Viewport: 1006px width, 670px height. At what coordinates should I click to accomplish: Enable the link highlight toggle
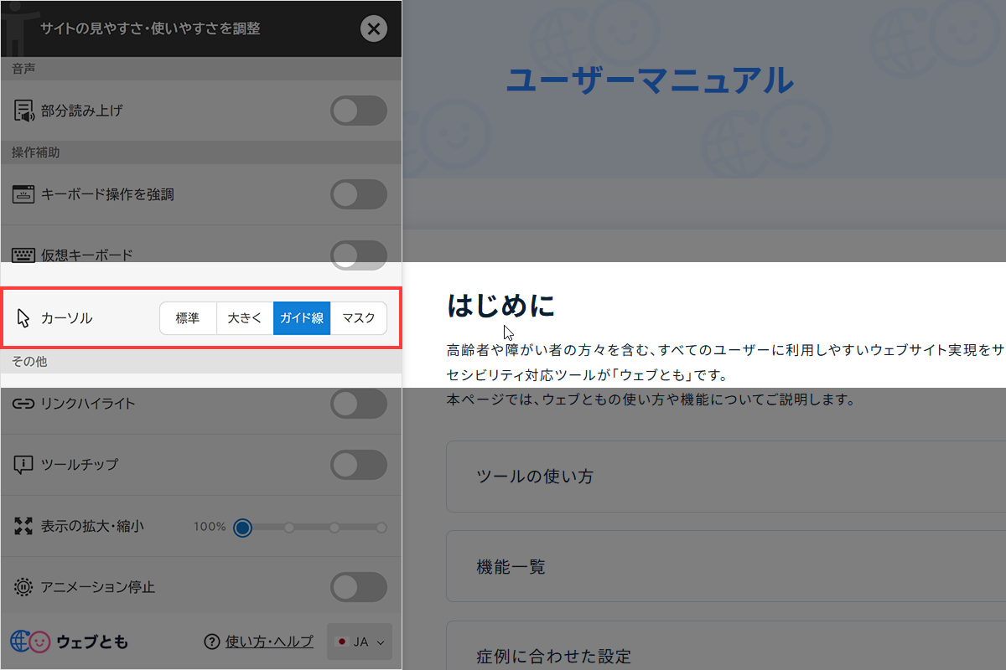(359, 404)
